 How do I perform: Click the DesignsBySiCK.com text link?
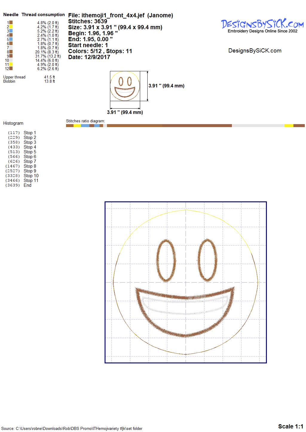(x=255, y=51)
